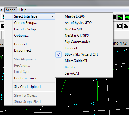Click the partially hidden '12' toolbar icon
129x115 pixels.
click(3, 26)
